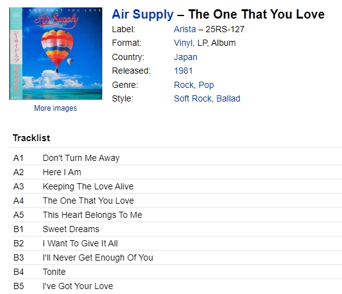
Task: Select the Rock genre link
Action: click(x=184, y=85)
